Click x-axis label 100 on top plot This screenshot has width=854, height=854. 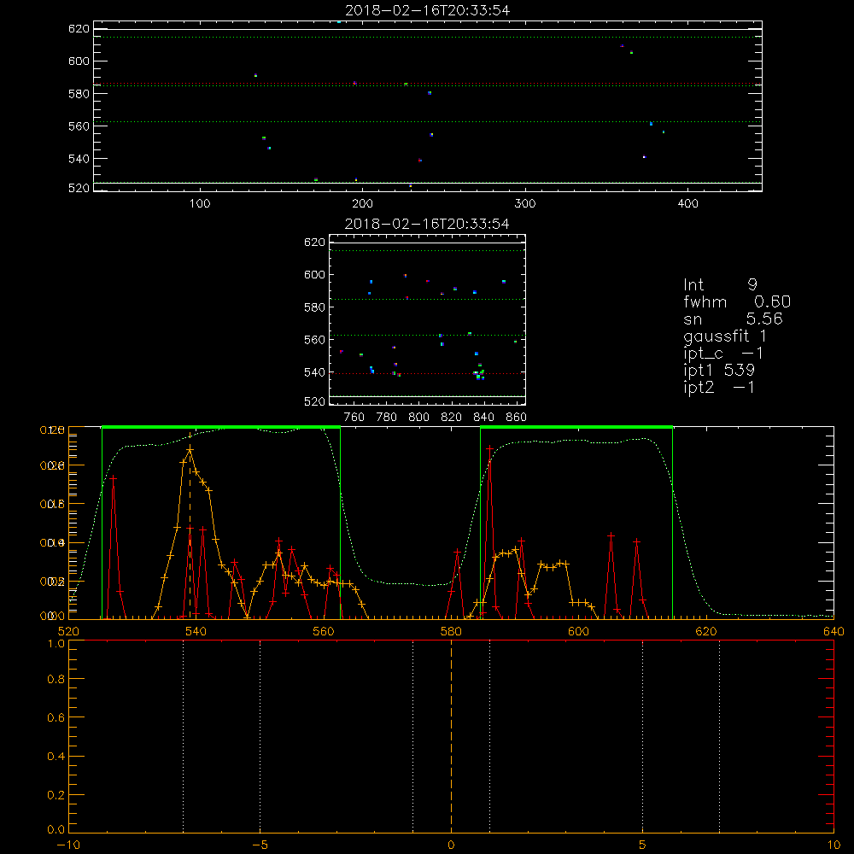tap(199, 204)
